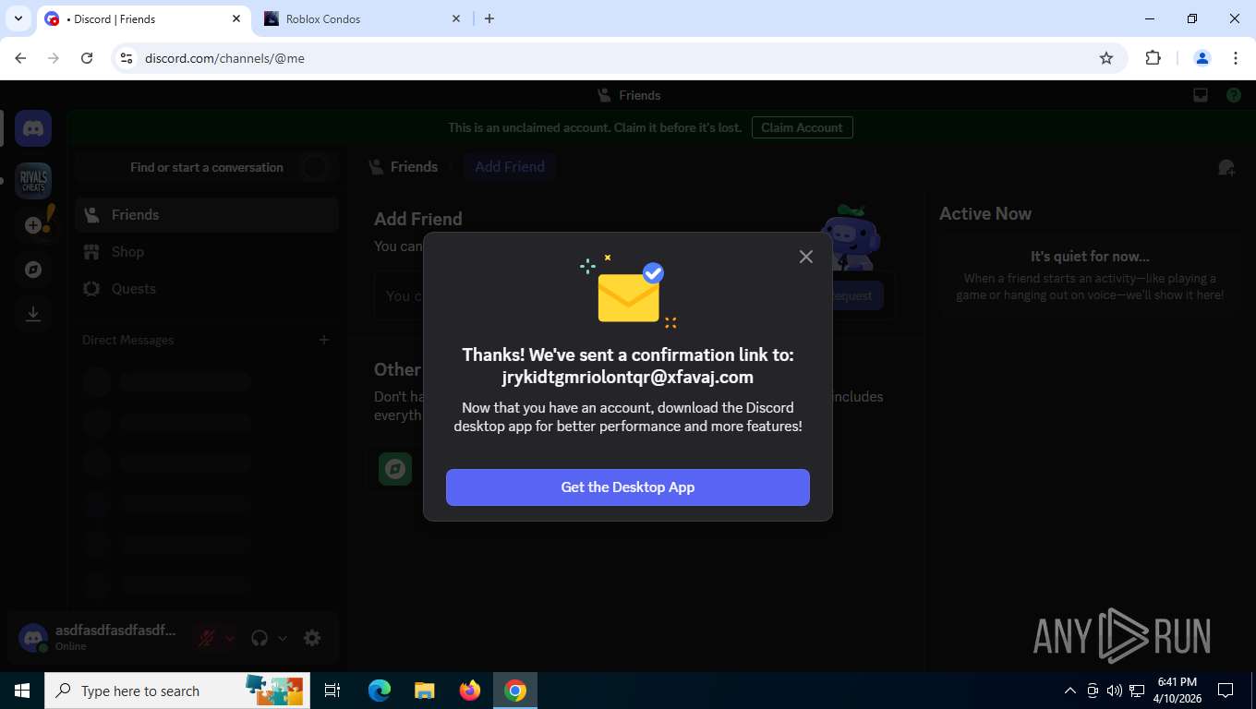Open the Windows Start menu

tap(22, 691)
